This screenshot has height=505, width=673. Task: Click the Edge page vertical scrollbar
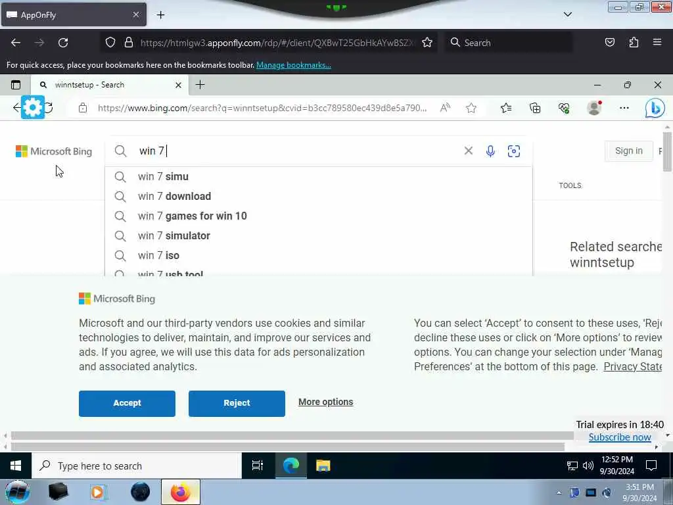click(x=667, y=153)
